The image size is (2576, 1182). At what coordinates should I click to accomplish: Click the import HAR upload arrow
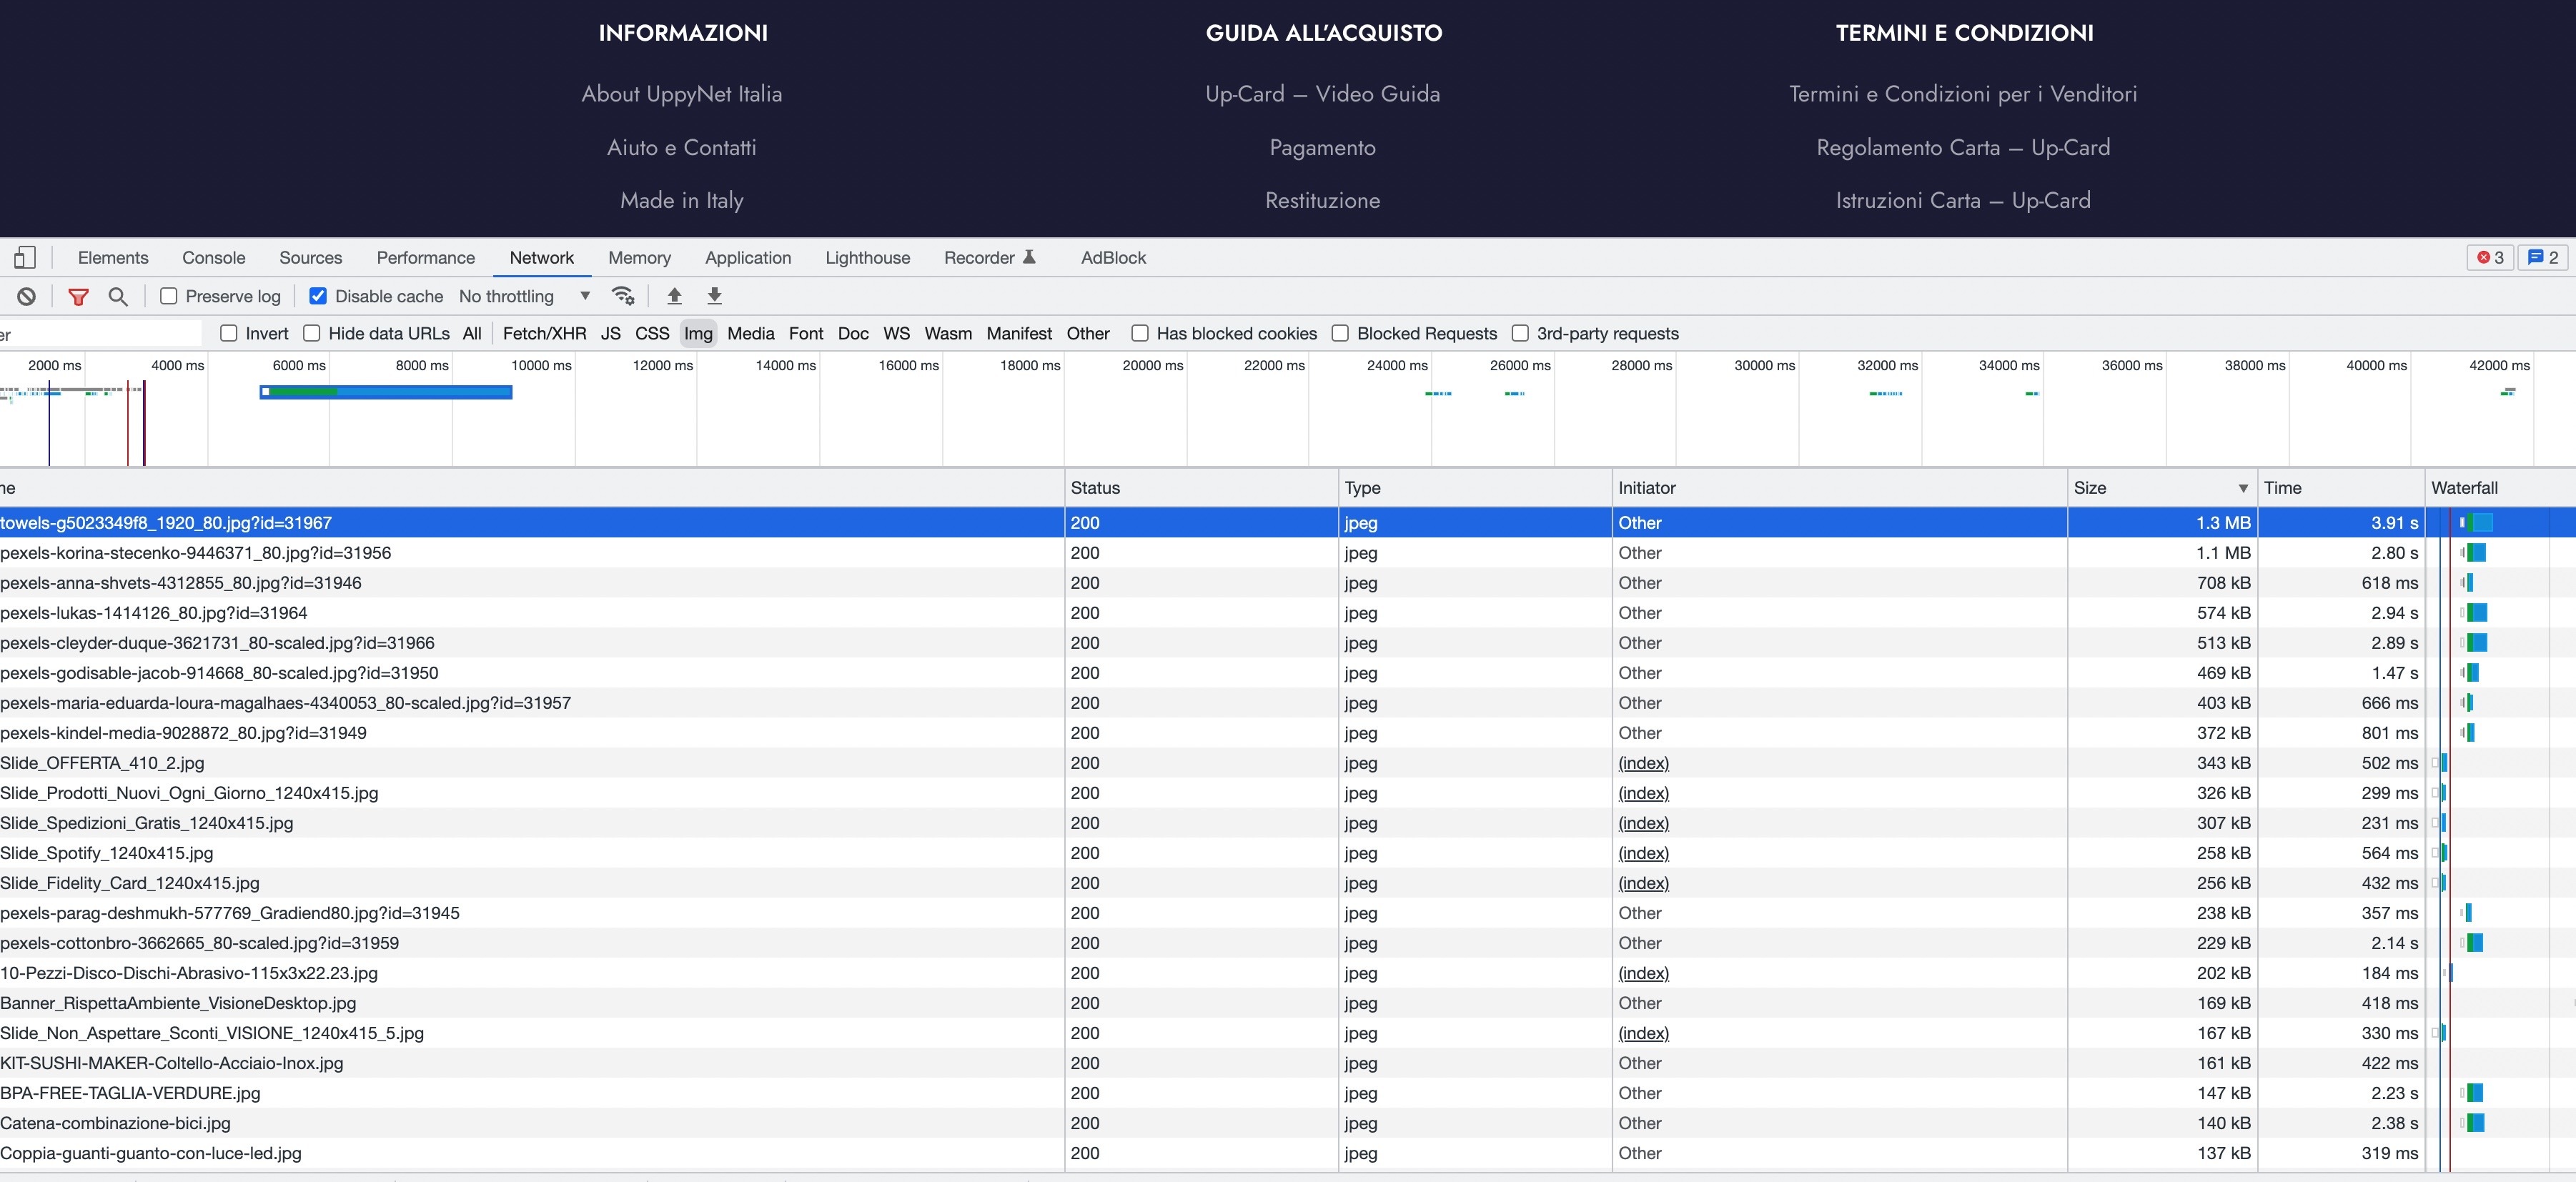[x=674, y=296]
